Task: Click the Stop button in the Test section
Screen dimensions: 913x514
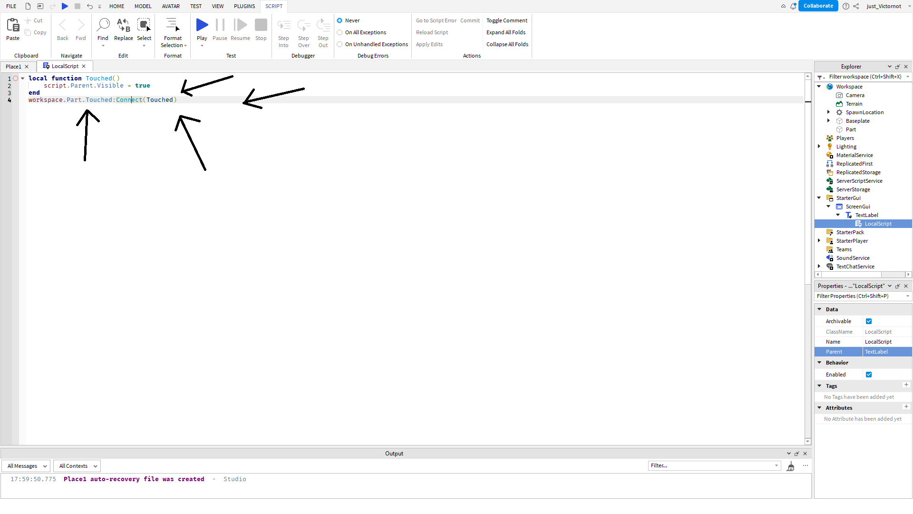Action: tap(261, 25)
